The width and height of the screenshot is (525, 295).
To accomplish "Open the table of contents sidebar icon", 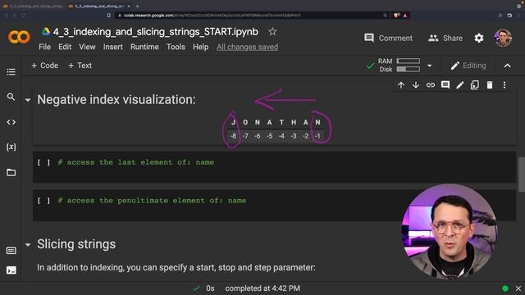I will [11, 72].
